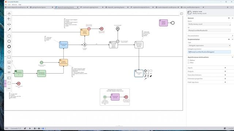Append end event from context pad
The image size is (234, 131).
146,71
